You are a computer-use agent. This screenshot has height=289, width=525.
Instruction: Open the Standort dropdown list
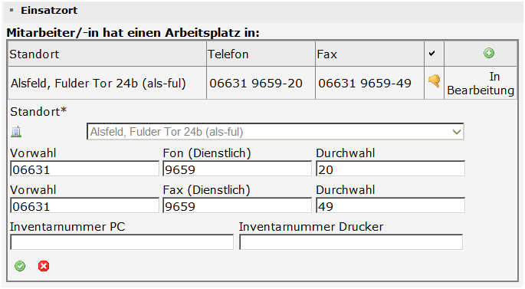click(275, 132)
